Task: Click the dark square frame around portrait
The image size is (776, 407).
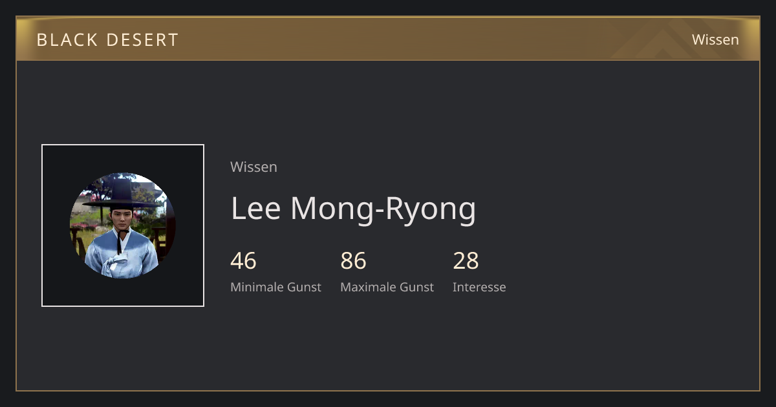Action: point(123,225)
